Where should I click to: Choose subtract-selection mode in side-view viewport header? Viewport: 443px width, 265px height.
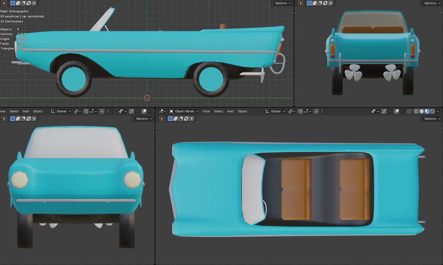coord(23,3)
